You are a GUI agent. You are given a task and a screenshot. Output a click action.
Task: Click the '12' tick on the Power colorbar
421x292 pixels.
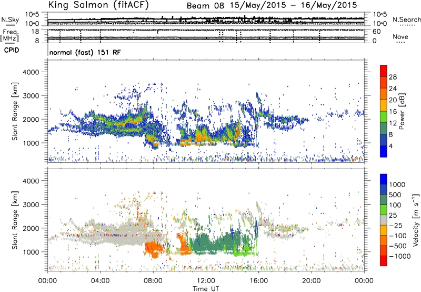click(x=393, y=123)
